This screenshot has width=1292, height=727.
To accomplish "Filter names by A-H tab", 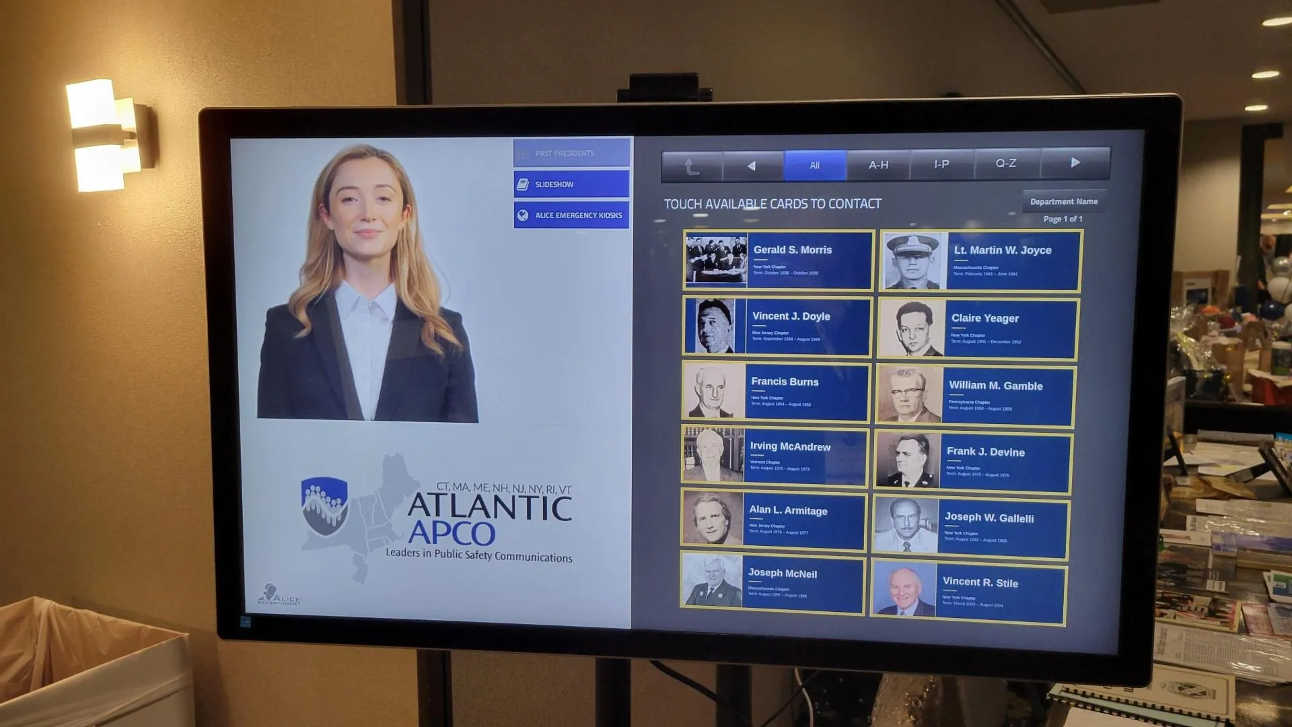I will point(878,165).
